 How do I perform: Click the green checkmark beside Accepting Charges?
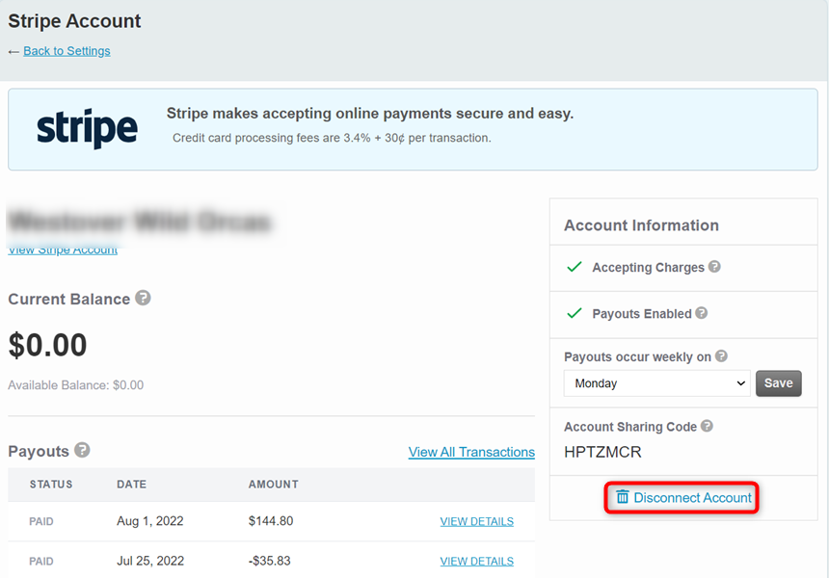(x=575, y=267)
